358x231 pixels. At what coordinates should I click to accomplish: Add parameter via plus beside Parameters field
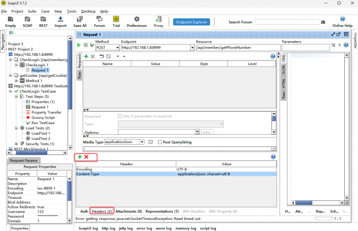340,45
